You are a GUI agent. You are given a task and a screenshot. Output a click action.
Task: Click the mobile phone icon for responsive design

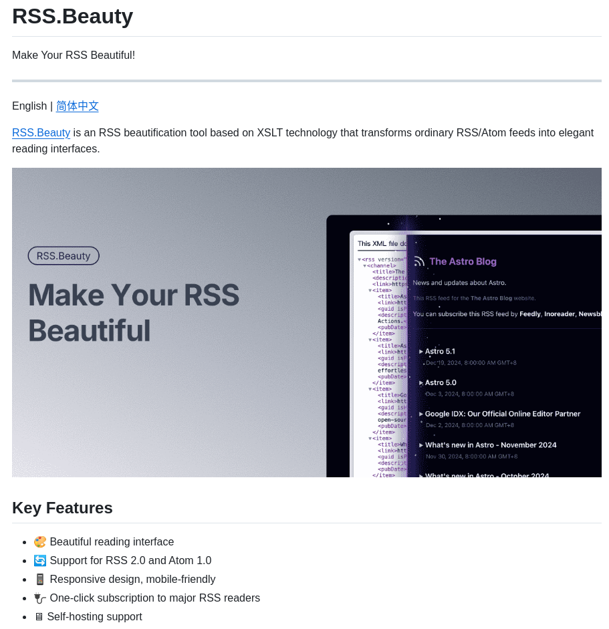pos(40,579)
